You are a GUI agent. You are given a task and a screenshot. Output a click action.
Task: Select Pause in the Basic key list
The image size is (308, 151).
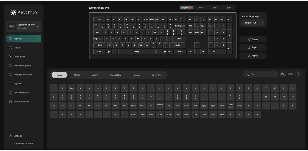click(x=142, y=106)
